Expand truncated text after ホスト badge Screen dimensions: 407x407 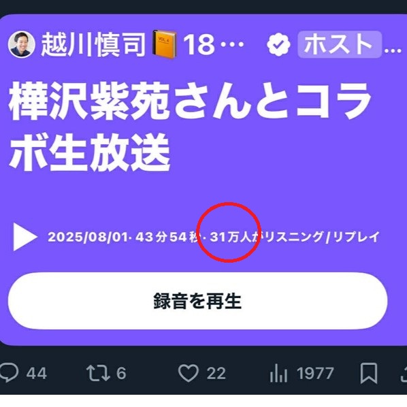(393, 50)
